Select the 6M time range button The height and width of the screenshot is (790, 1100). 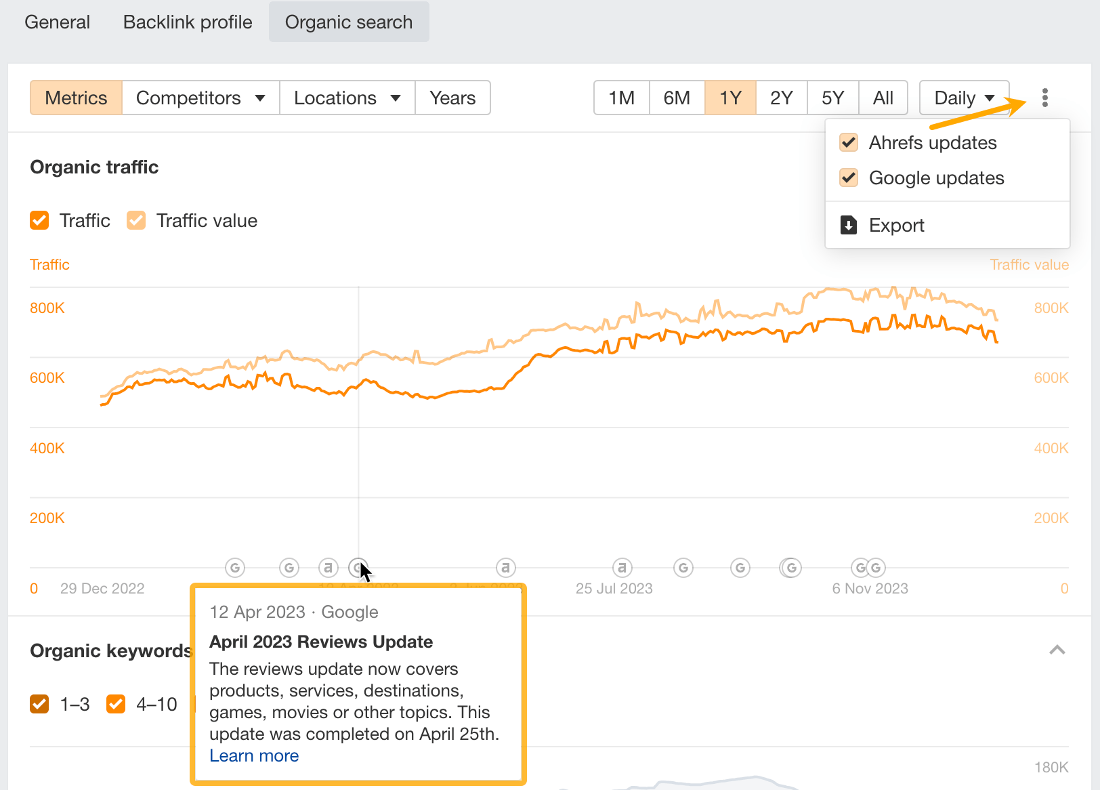point(677,98)
